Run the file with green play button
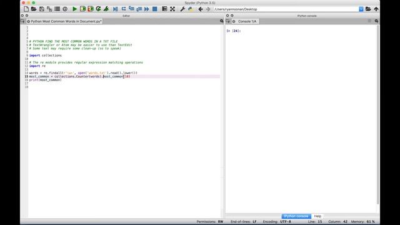 tap(74, 9)
